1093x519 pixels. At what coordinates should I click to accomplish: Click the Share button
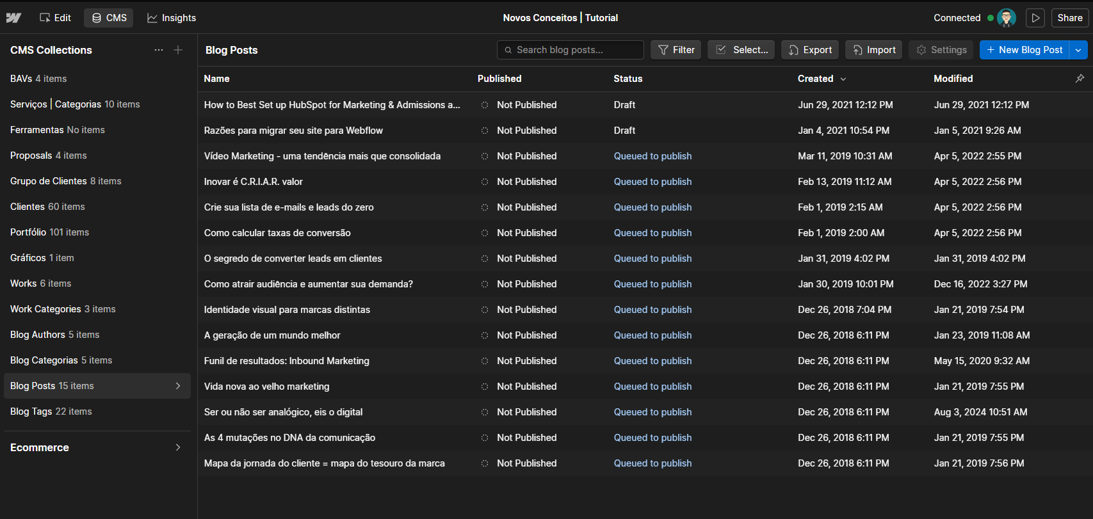(1070, 18)
